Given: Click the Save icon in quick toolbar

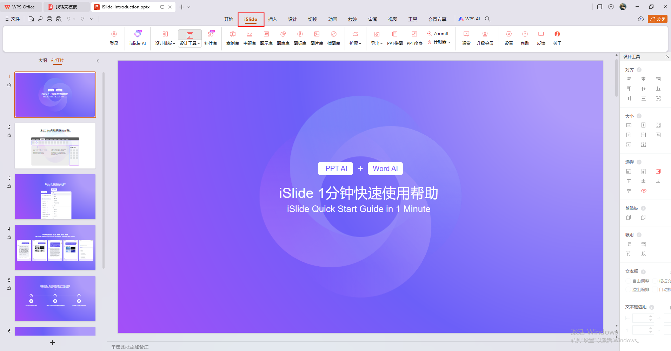Looking at the screenshot, I should click(x=31, y=19).
